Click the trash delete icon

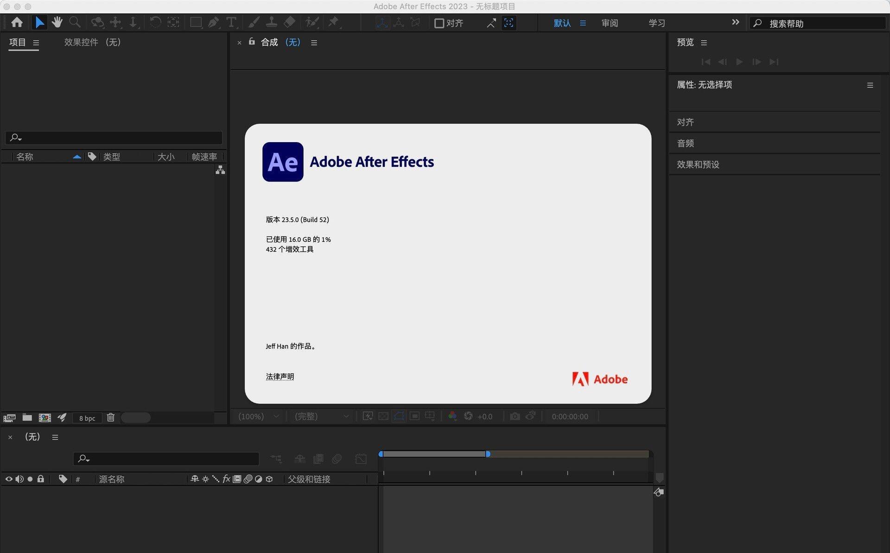(x=110, y=418)
